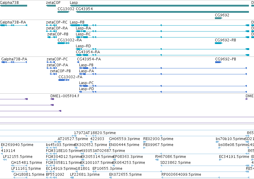Image resolution: width=254 pixels, height=179 pixels.
Task: Click the bs08e08.5prime EST label
Action: (233, 145)
